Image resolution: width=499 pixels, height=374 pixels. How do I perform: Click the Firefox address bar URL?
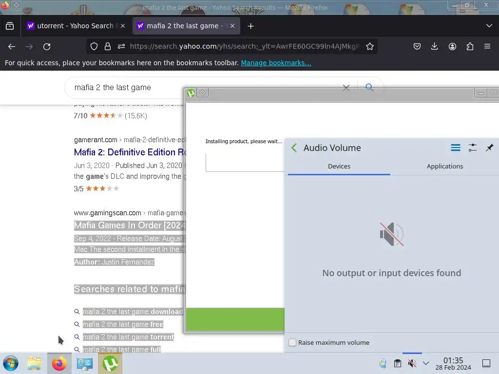(245, 46)
